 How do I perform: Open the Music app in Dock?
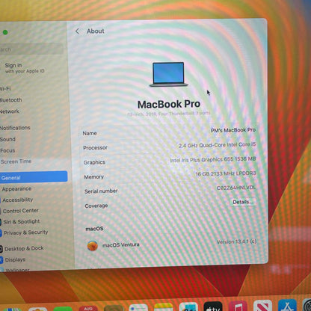click(238, 306)
